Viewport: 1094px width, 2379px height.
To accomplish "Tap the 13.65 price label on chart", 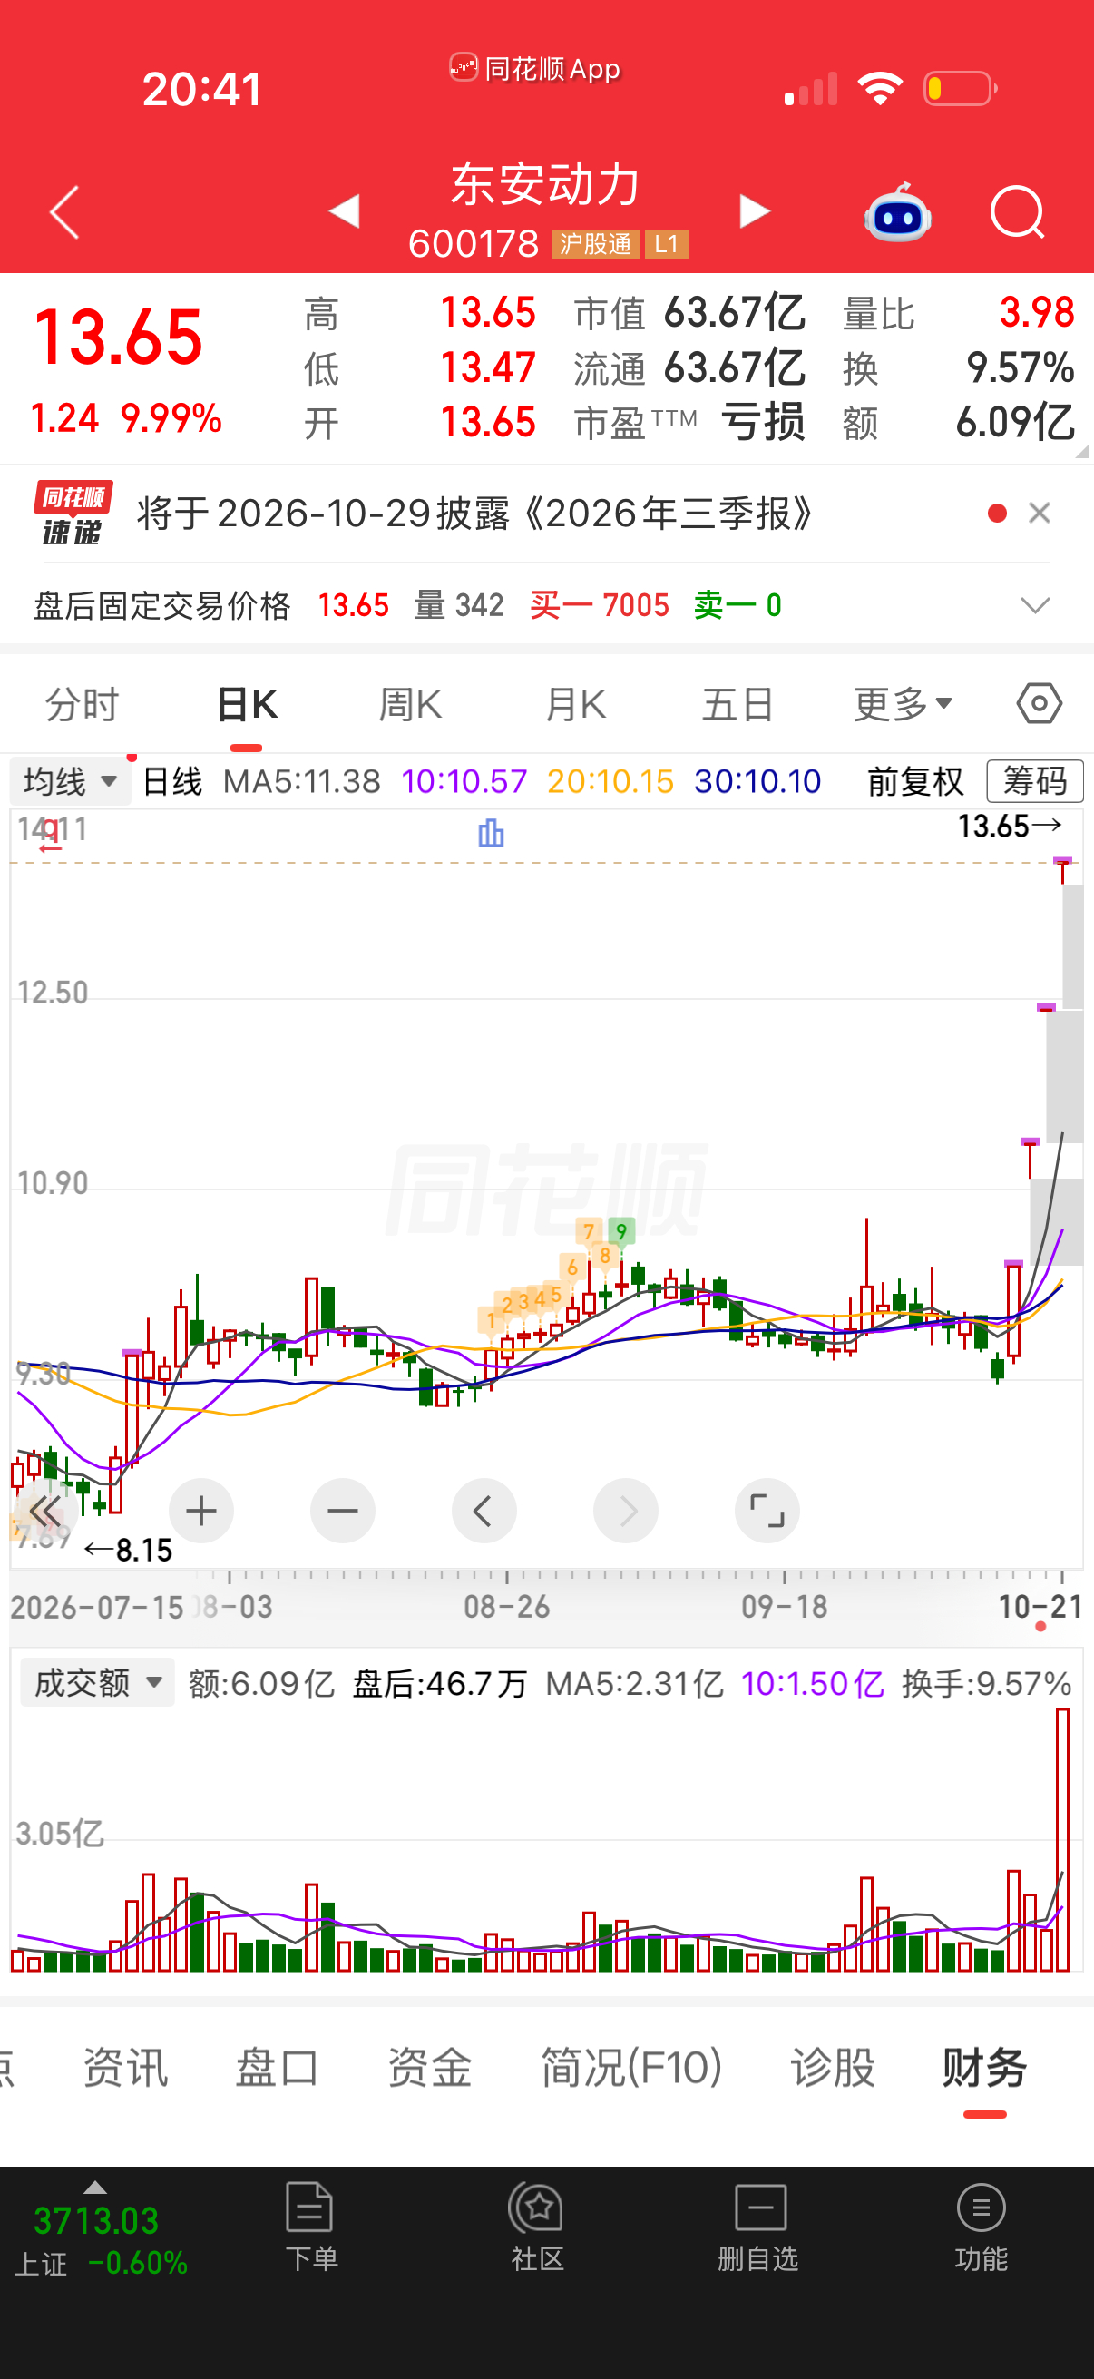I will tap(1009, 826).
